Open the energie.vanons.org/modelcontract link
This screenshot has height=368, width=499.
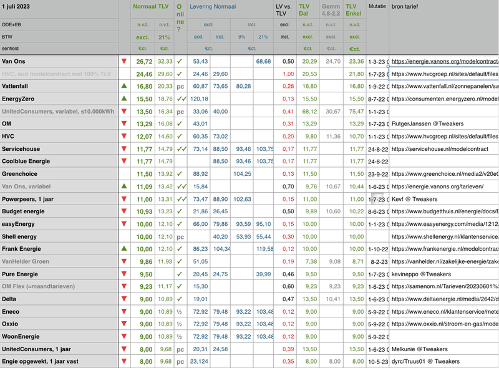click(445, 61)
